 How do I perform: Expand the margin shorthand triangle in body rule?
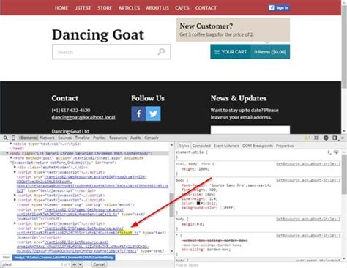tap(198, 224)
